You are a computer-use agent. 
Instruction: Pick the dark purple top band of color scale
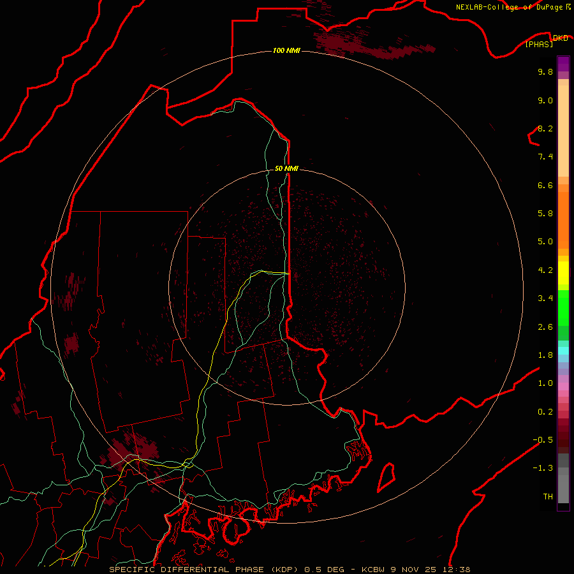563,64
